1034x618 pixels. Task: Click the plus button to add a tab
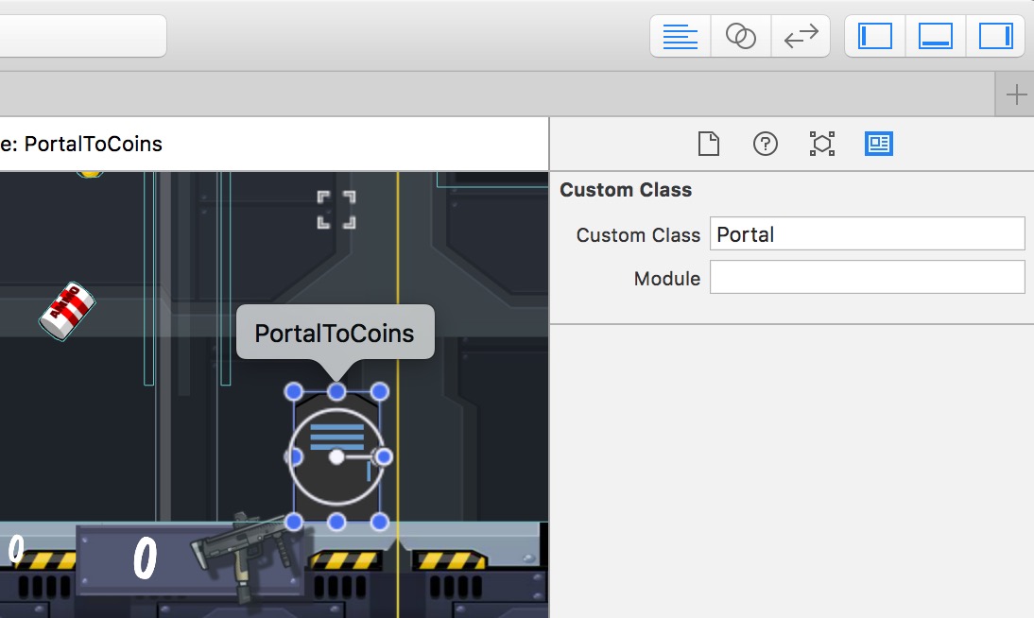click(x=1016, y=94)
